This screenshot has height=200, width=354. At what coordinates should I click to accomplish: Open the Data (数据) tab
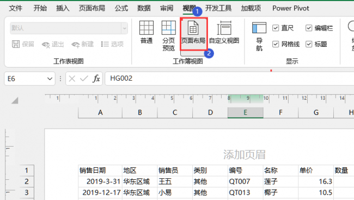144,8
